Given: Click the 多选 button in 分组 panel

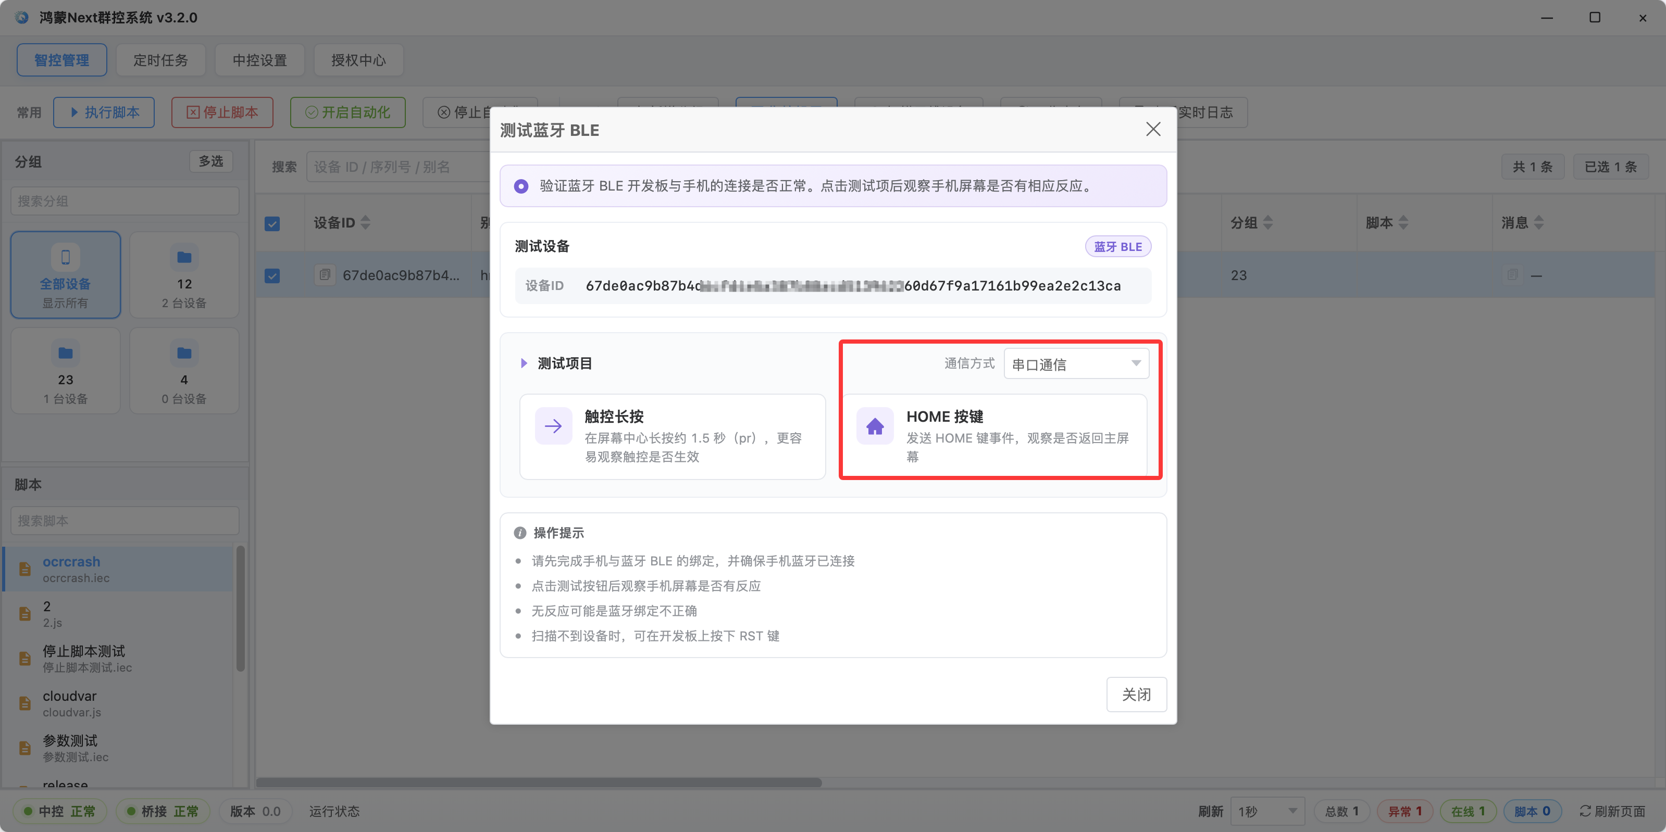Looking at the screenshot, I should (x=211, y=161).
